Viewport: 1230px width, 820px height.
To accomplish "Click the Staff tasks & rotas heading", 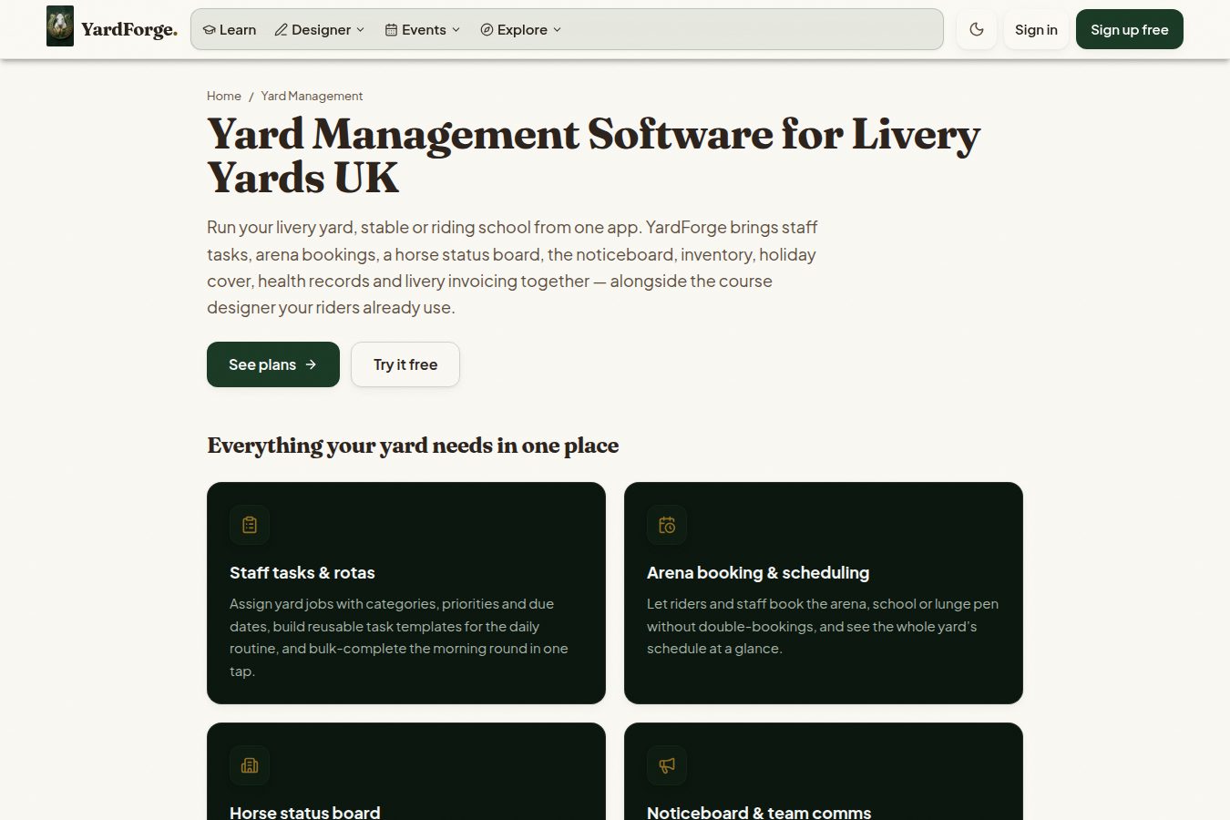I will point(302,573).
